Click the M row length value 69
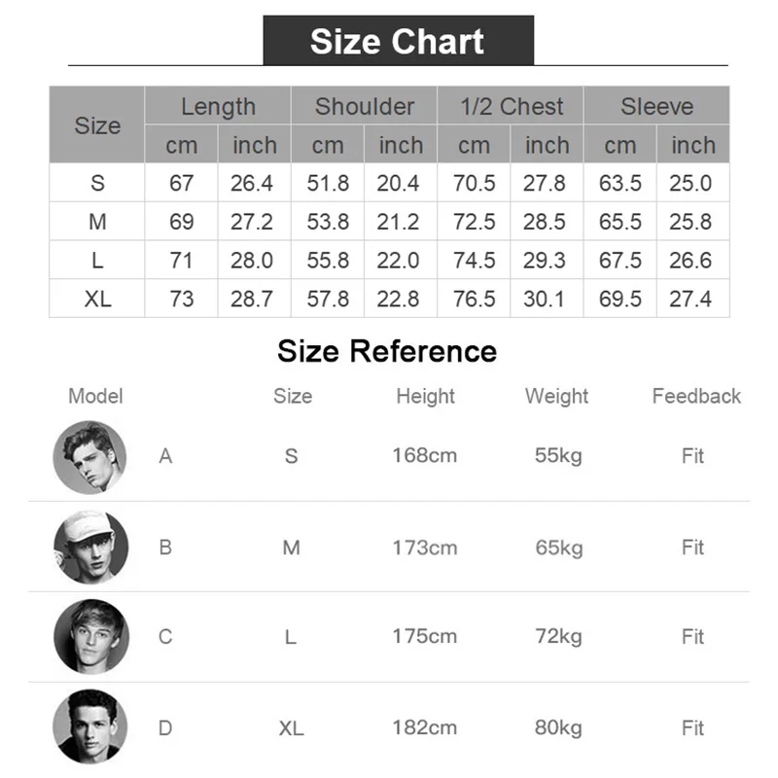 click(182, 222)
